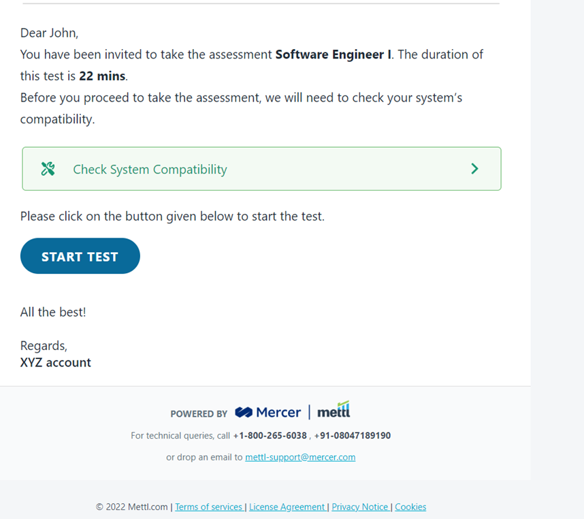Open License Agreement link
The height and width of the screenshot is (519, 584).
287,507
